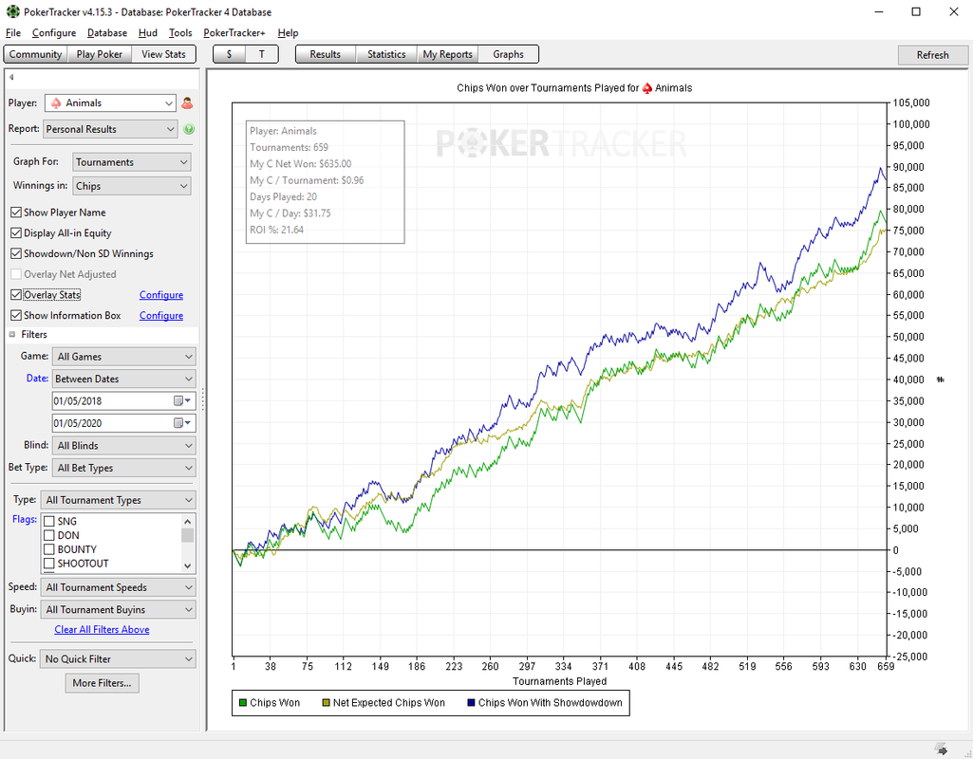The height and width of the screenshot is (759, 973).
Task: Collapse the Filters section expander
Action: click(11, 335)
